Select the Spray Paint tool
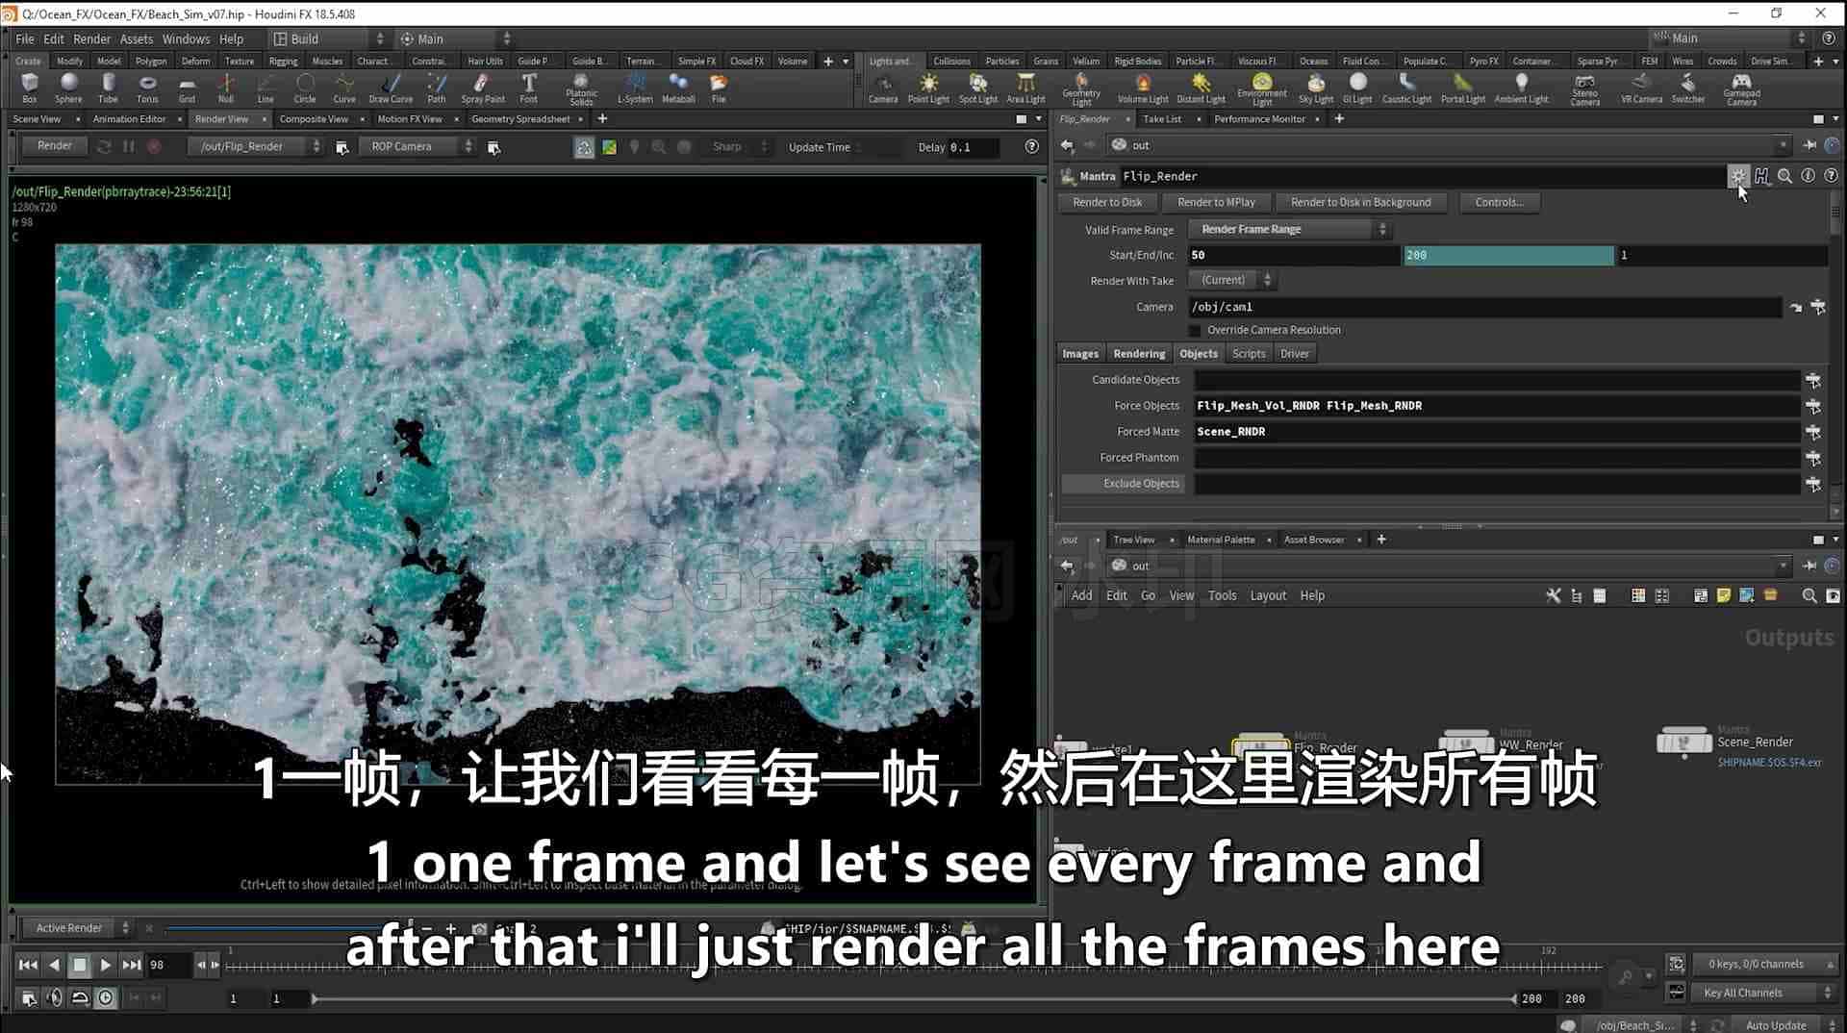The height and width of the screenshot is (1033, 1847). [x=482, y=88]
